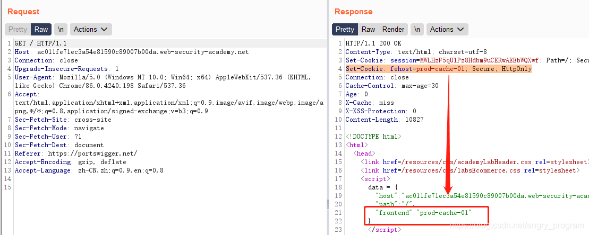Screen dimensions: 589x235
Task: Click 'HTTP/1.1 200 OK' status line
Action: [x=373, y=43]
